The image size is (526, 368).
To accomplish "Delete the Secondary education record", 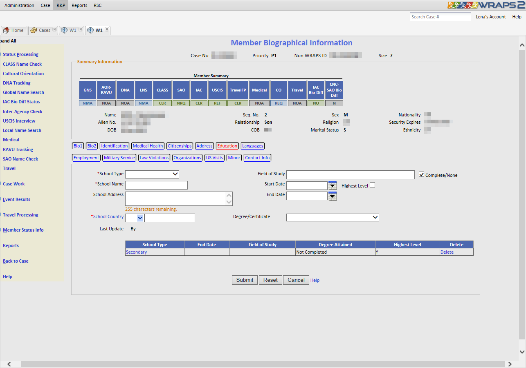I will coord(447,252).
